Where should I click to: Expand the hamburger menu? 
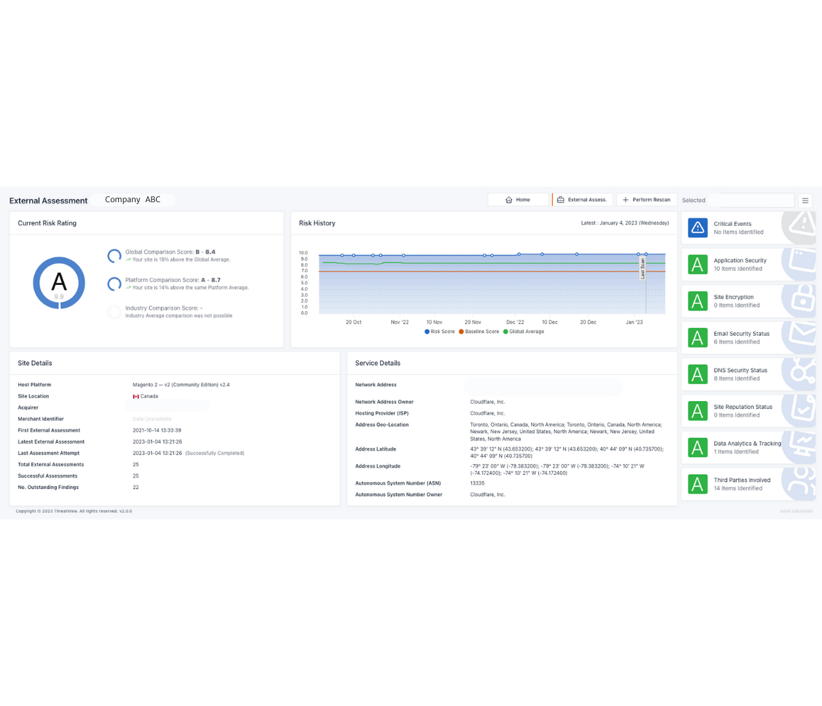coord(805,200)
